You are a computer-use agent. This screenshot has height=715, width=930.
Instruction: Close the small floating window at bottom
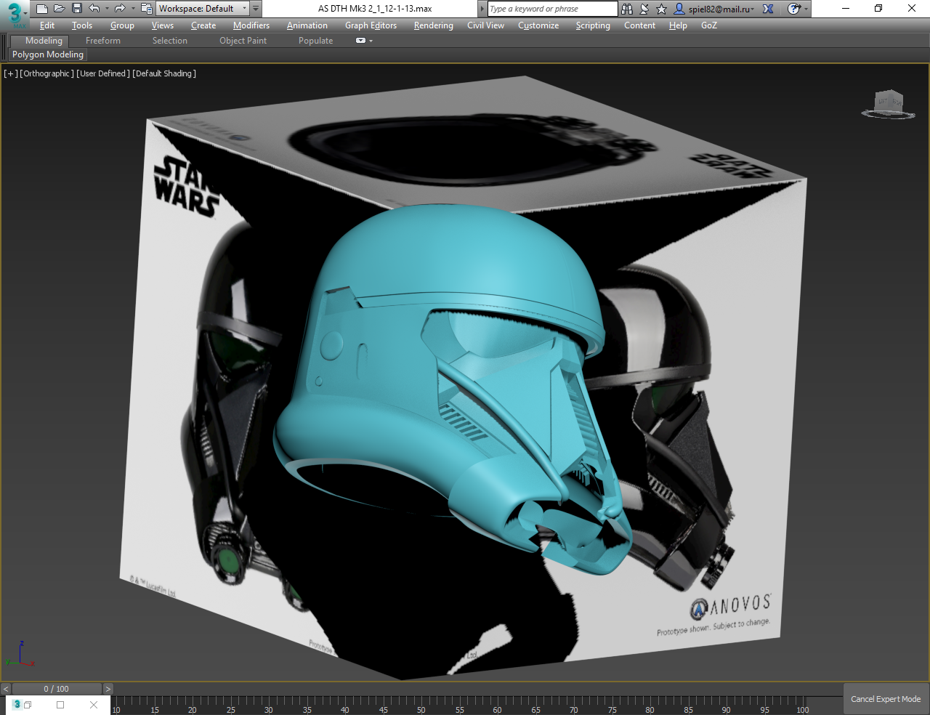[x=94, y=705]
